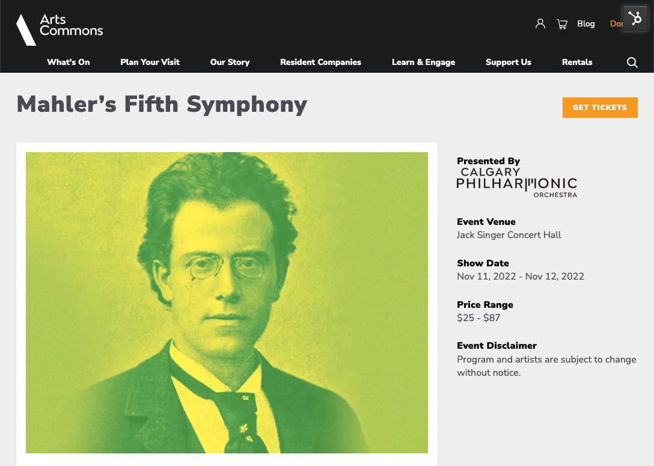Click the Nov 11, 2022 show date

click(x=486, y=277)
